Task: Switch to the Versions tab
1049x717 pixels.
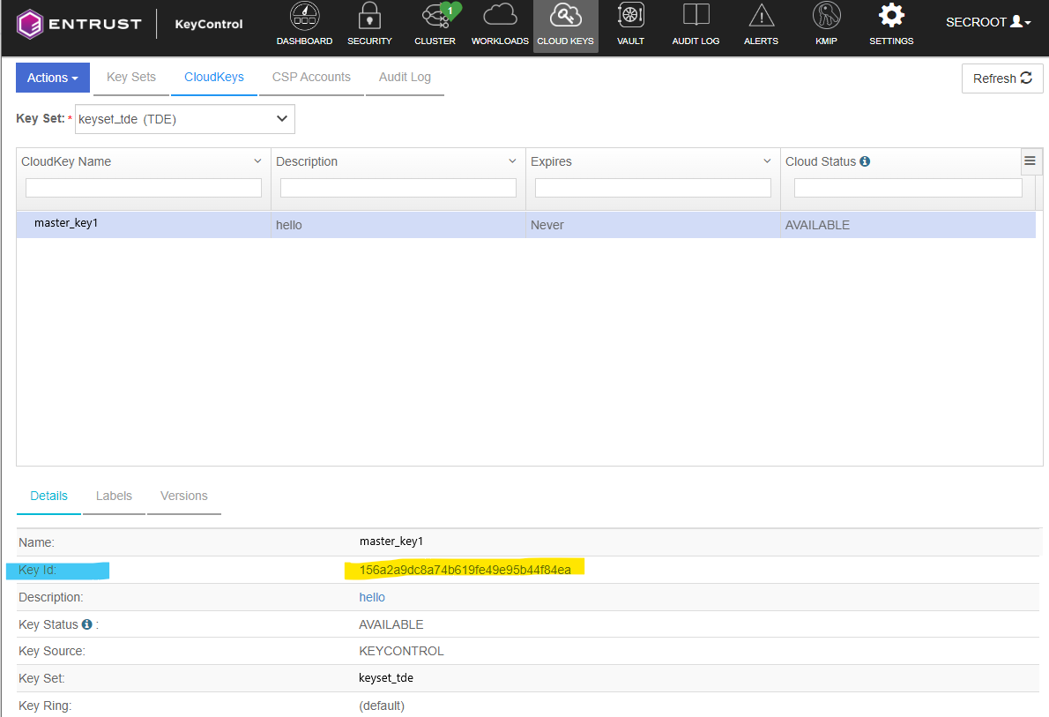Action: pos(184,496)
